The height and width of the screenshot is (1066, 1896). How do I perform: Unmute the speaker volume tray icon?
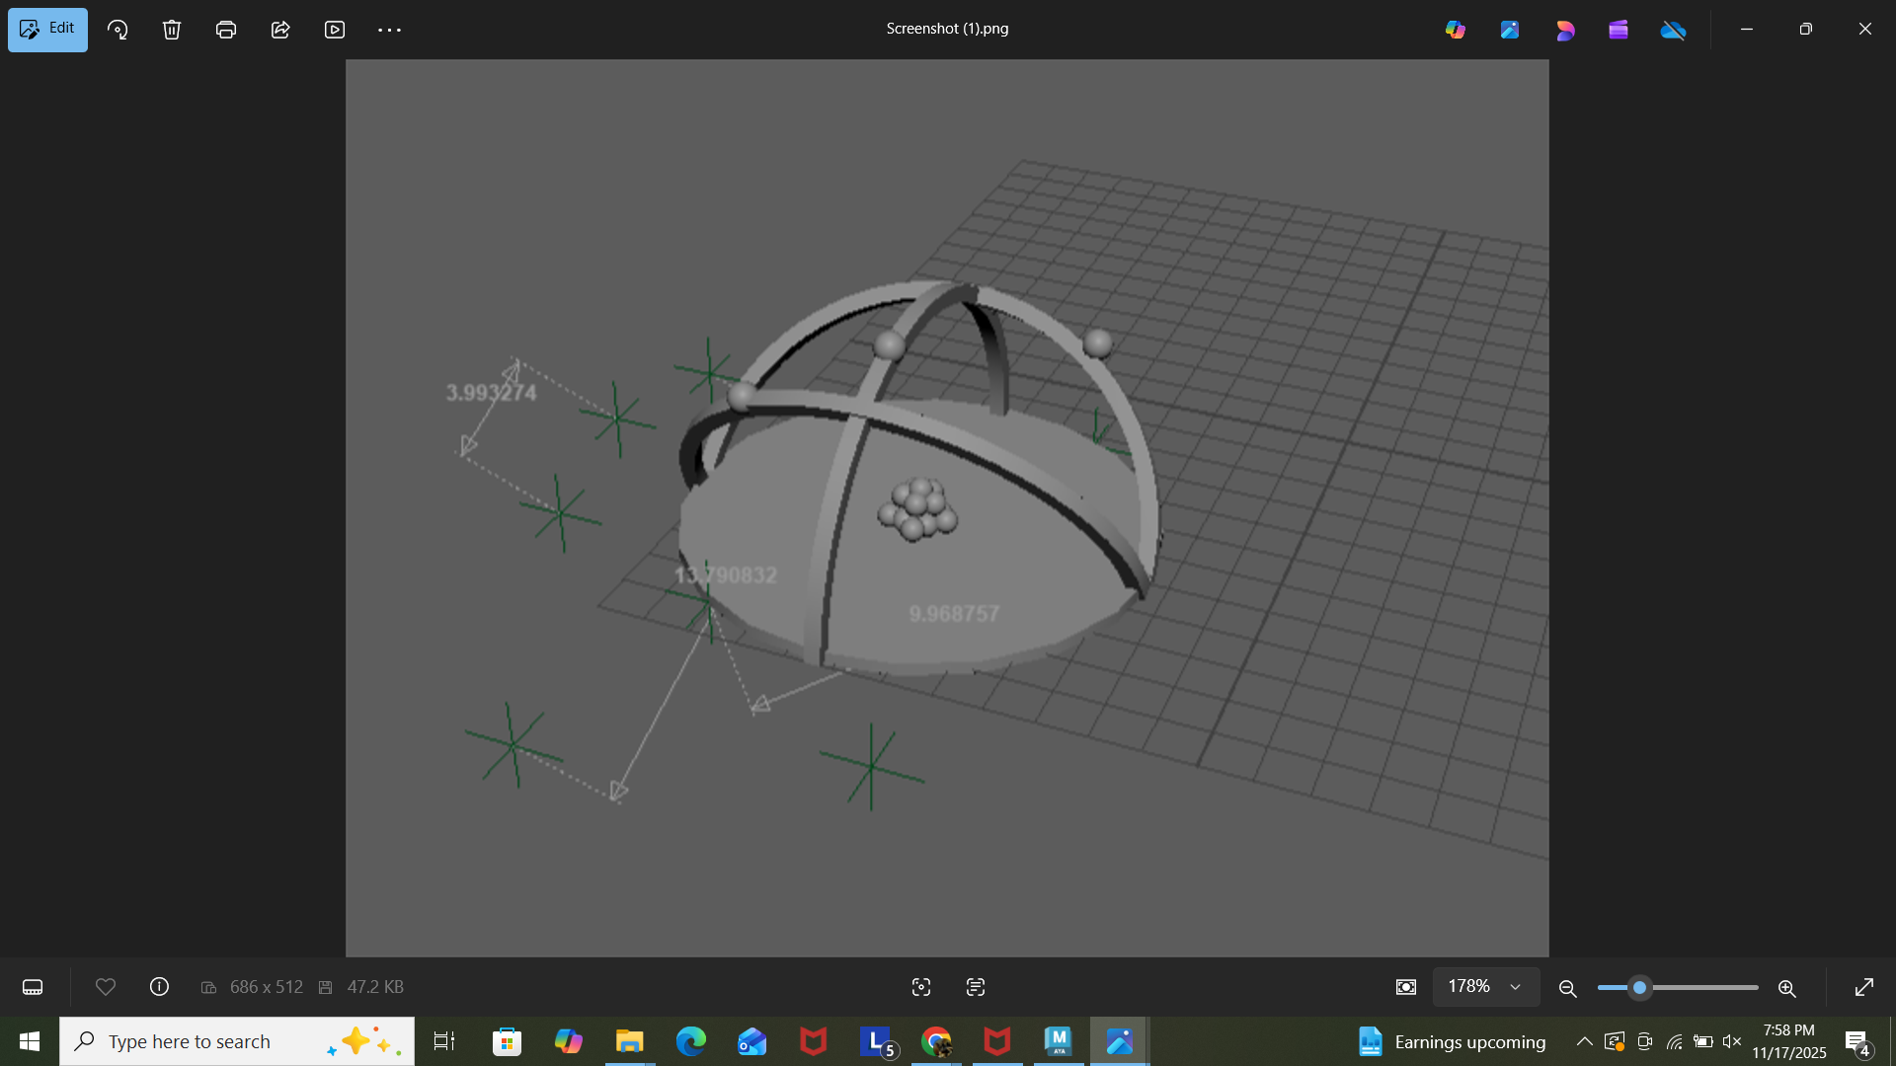click(x=1732, y=1041)
